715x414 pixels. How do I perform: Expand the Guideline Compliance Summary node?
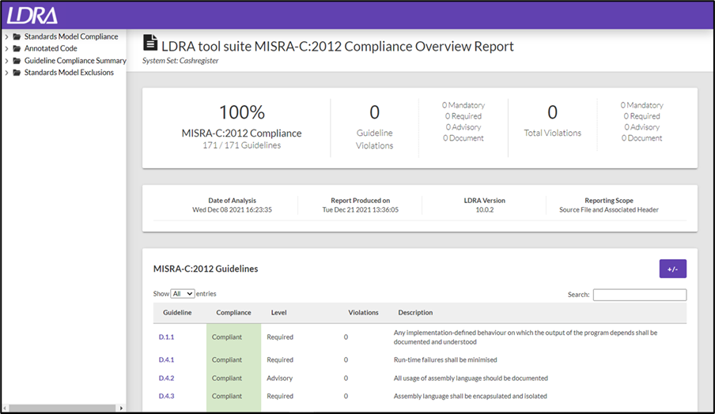6,61
